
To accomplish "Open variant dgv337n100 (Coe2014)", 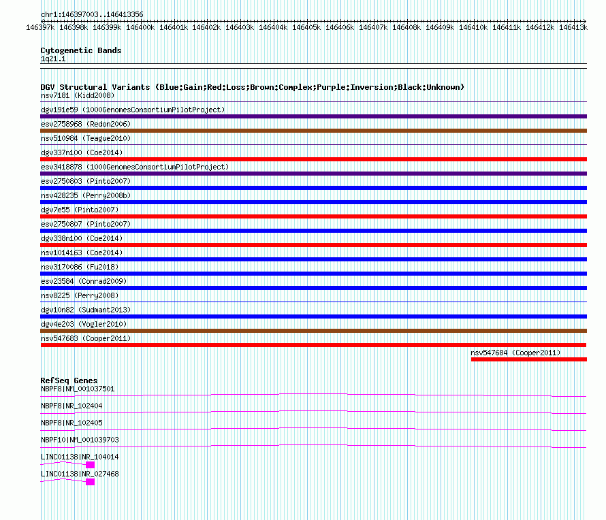I will [82, 152].
